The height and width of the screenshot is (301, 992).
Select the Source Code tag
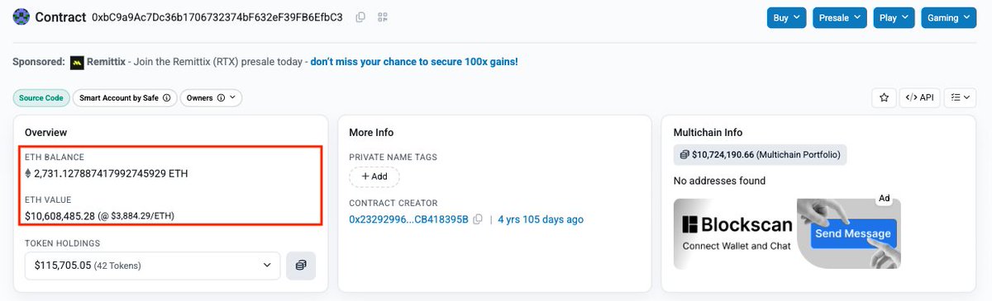[x=41, y=98]
